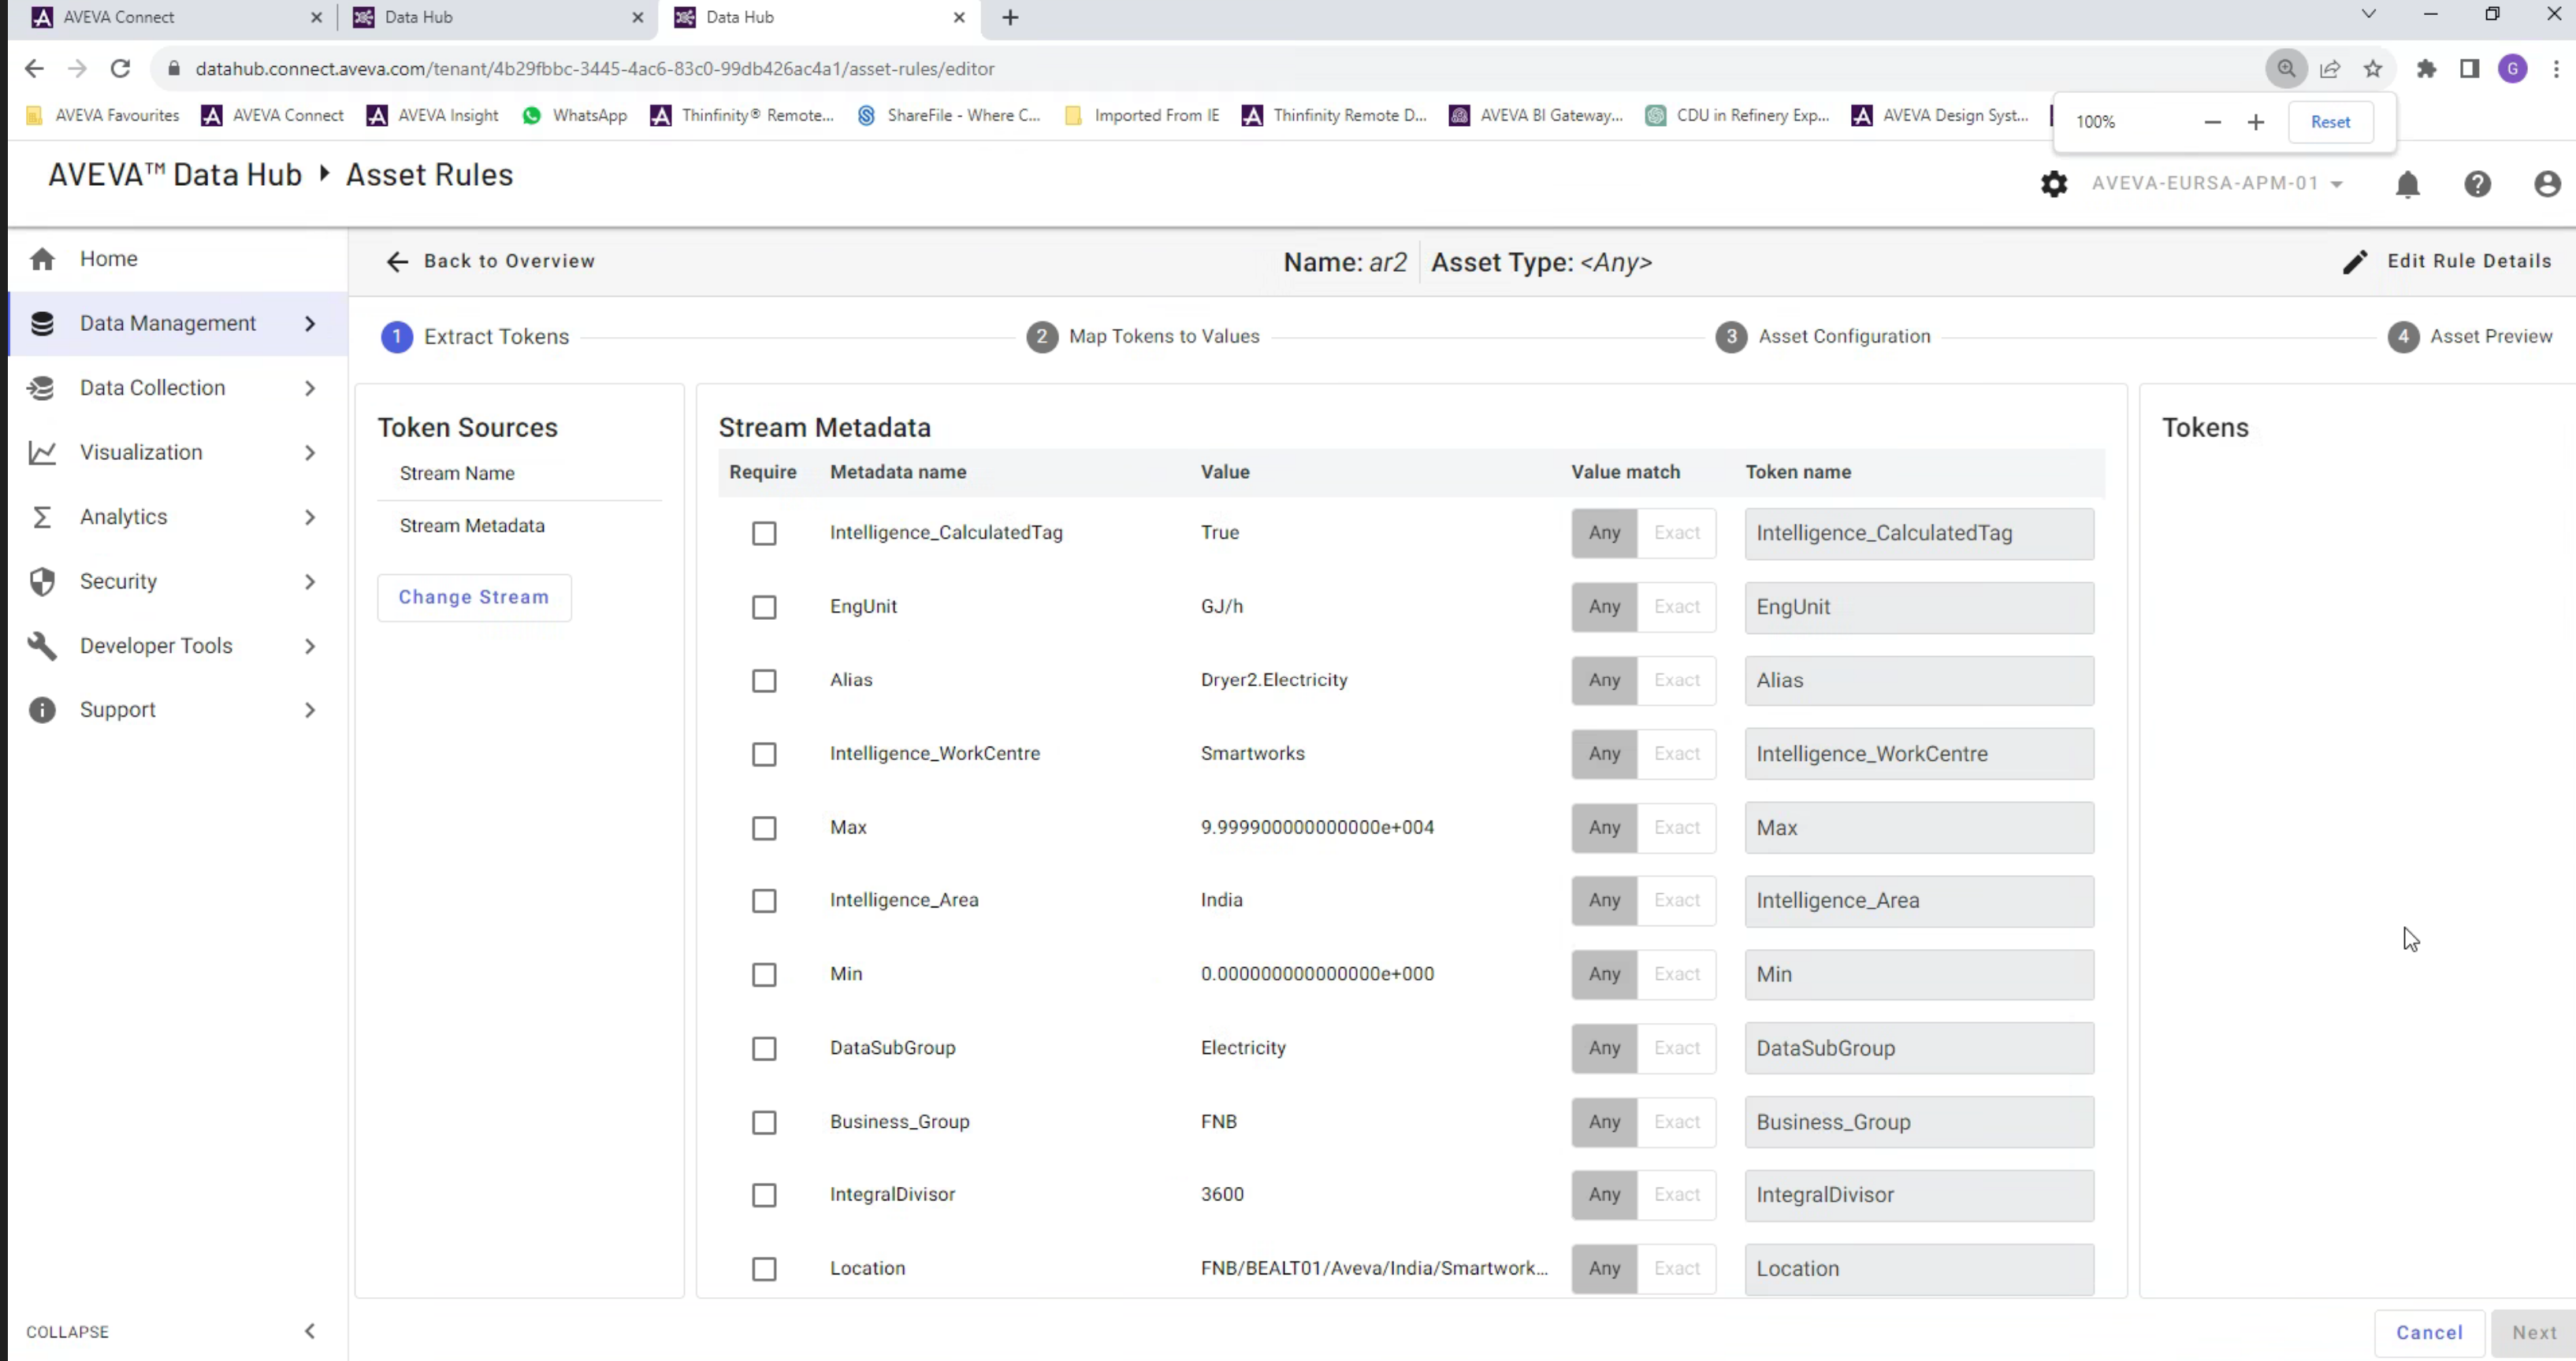Image resolution: width=2576 pixels, height=1361 pixels.
Task: Click the Edit Rule Details pencil icon
Action: point(2355,261)
